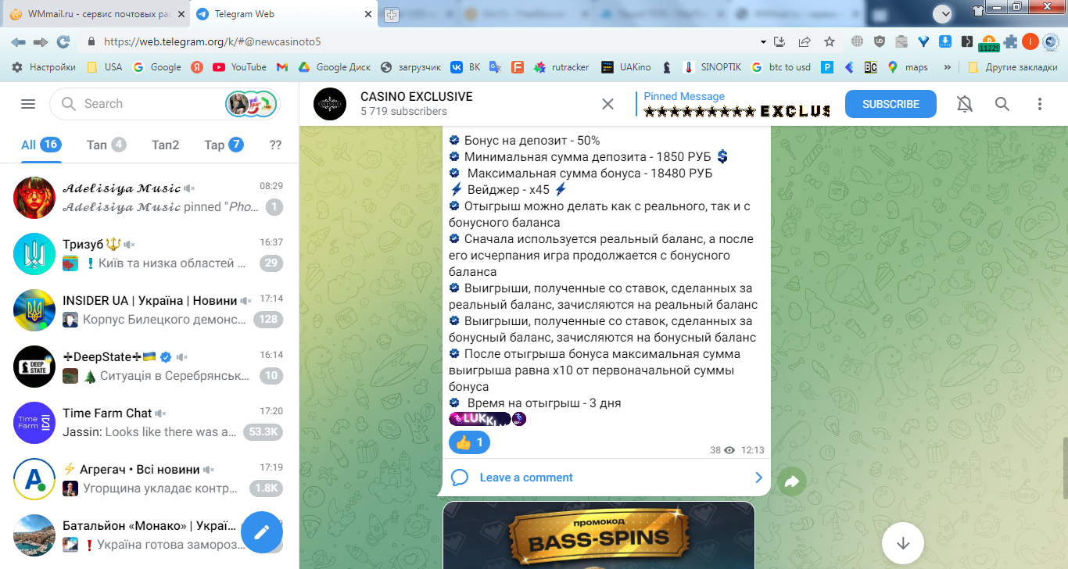Go to bottom with down-arrow button
Screen dimensions: 1068x569
[x=903, y=542]
